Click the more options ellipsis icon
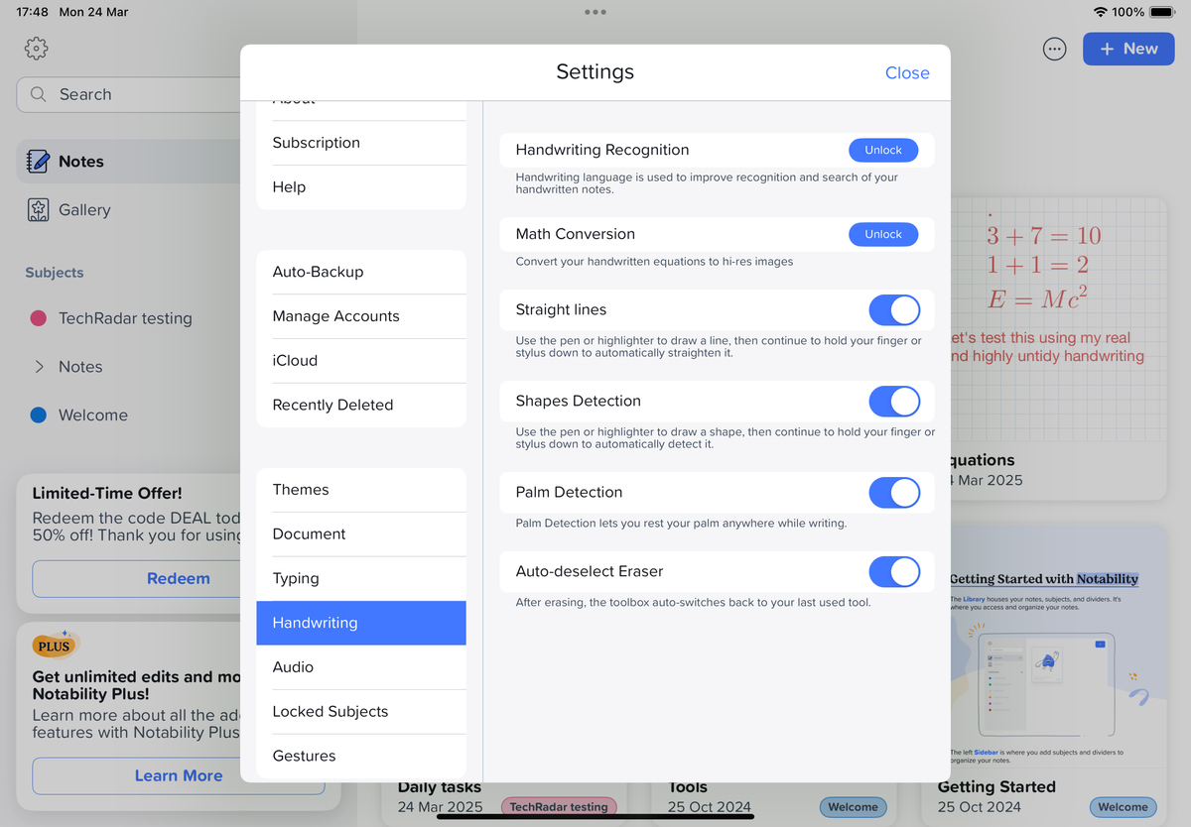Viewport: 1191px width, 827px height. [1054, 48]
